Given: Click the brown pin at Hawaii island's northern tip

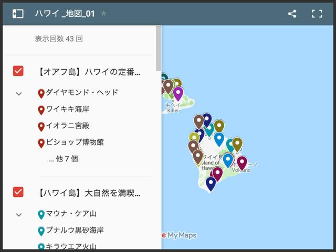Looking at the screenshot, I should pos(199,122).
